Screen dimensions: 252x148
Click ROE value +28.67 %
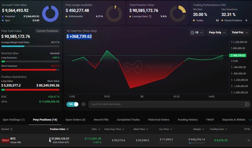tap(54, 97)
